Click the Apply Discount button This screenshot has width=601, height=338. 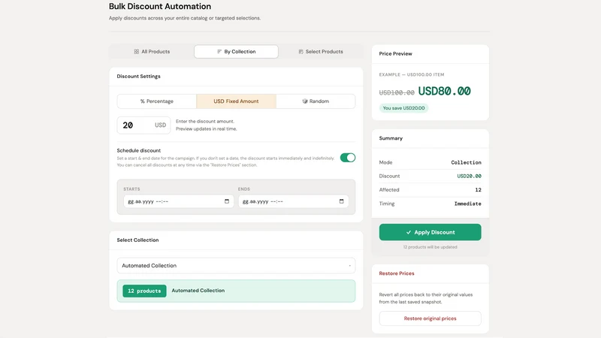coord(430,232)
